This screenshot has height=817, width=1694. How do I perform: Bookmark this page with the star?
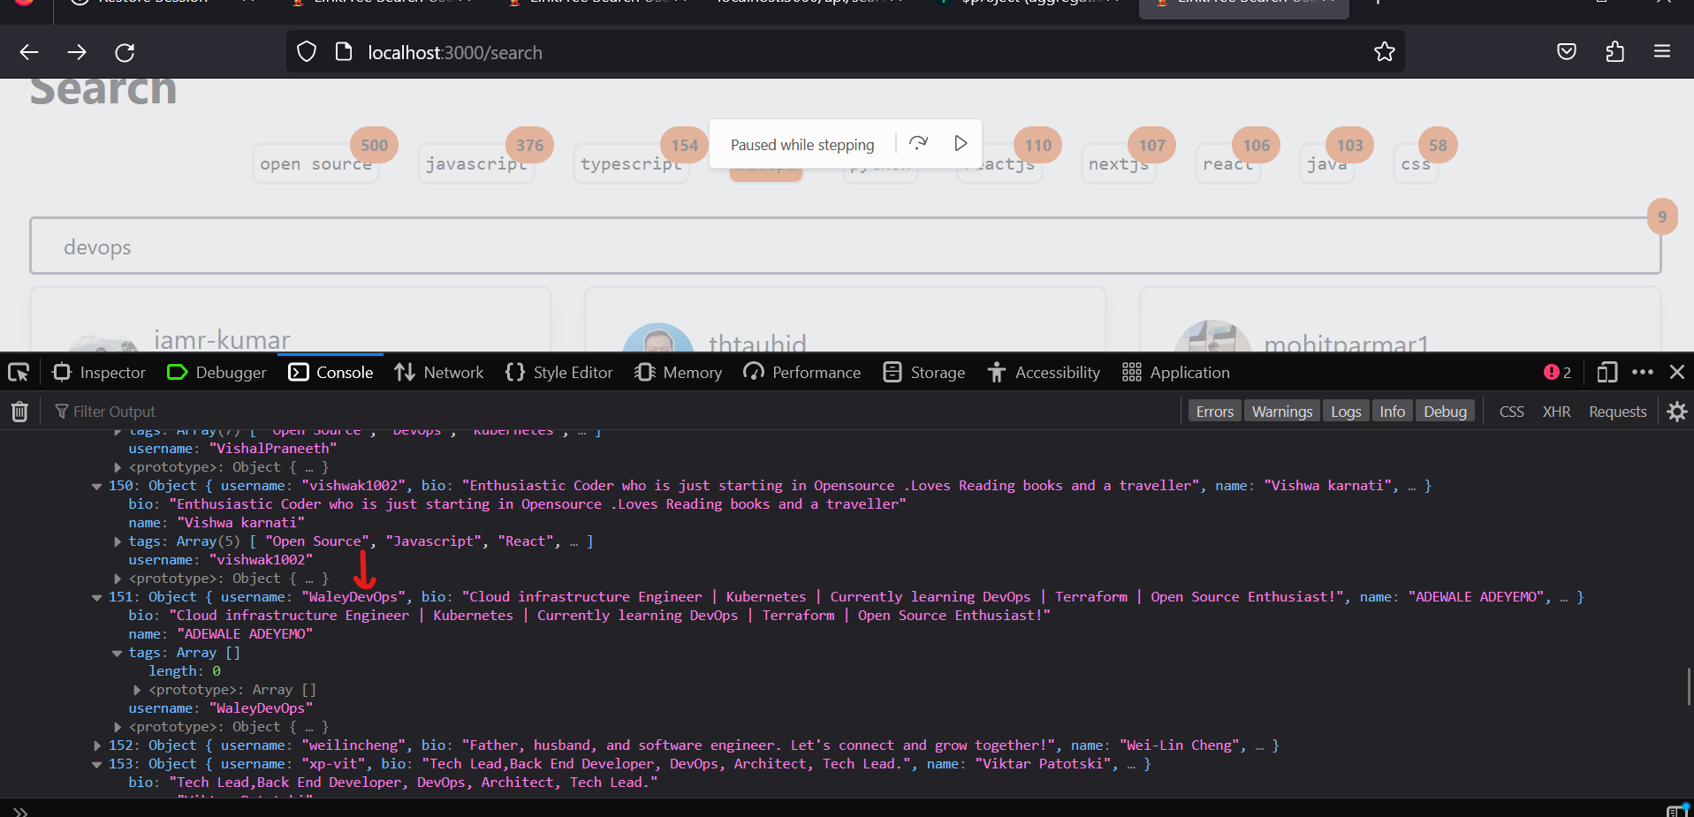[x=1385, y=52]
